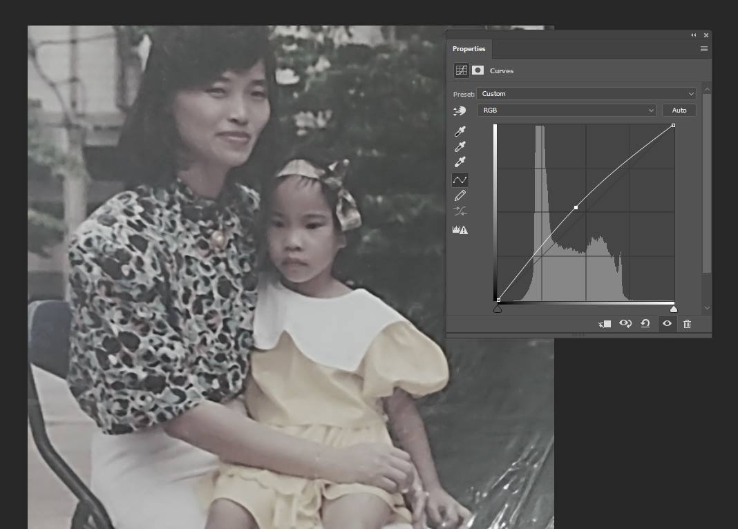Open the Preset dropdown showing Custom
The width and height of the screenshot is (738, 529).
click(586, 94)
